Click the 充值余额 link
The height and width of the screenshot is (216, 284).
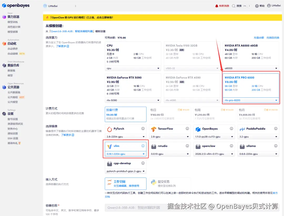pos(259,38)
